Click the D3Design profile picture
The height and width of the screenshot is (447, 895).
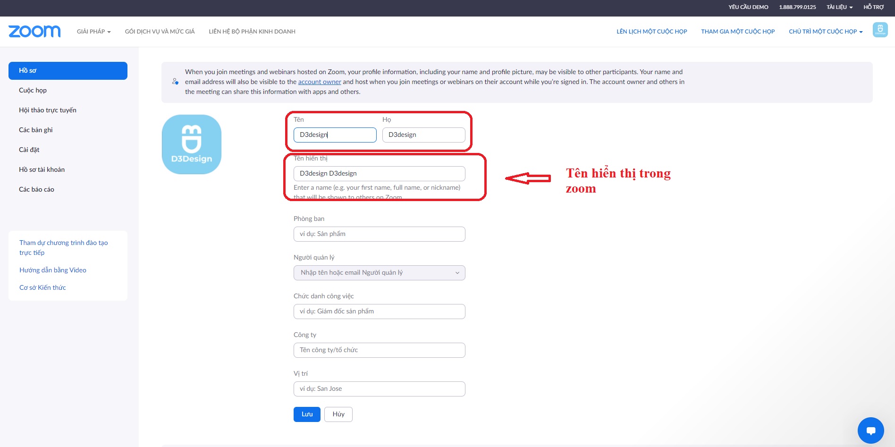tap(192, 144)
